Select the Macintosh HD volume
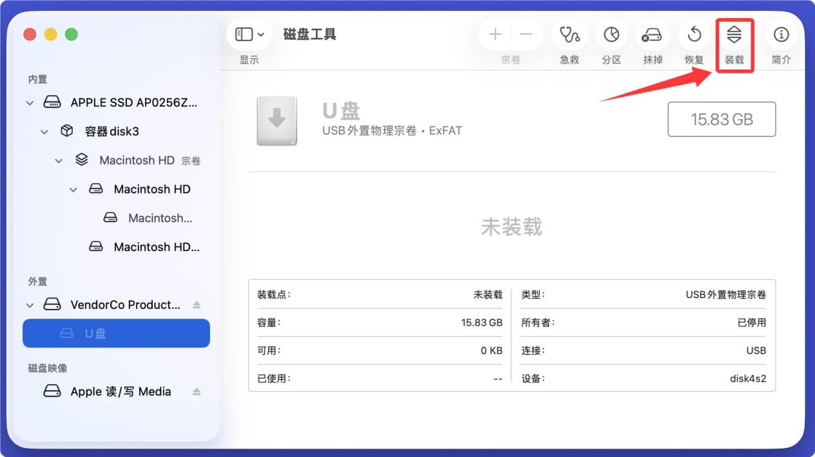Screen dimensions: 815x457 click(x=153, y=189)
